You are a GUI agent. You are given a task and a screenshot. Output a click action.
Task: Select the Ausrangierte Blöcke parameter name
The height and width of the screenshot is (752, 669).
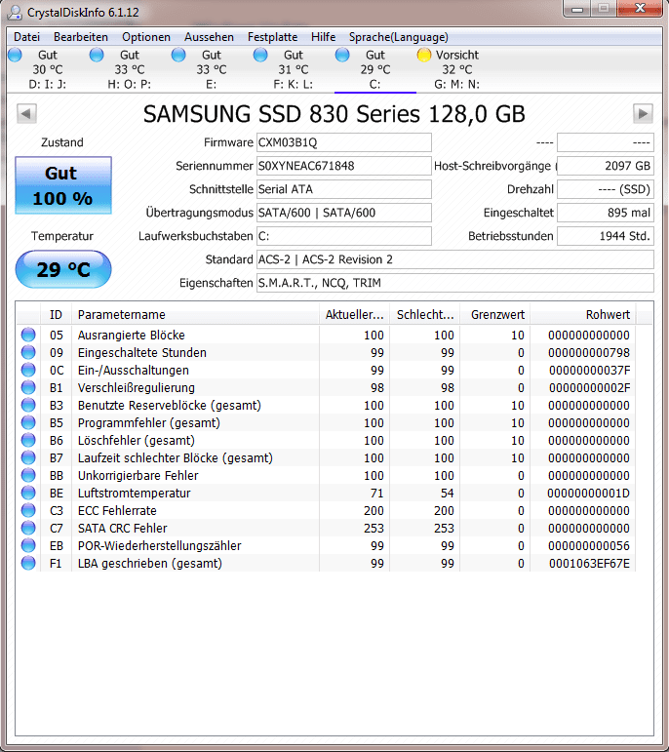pyautogui.click(x=131, y=335)
